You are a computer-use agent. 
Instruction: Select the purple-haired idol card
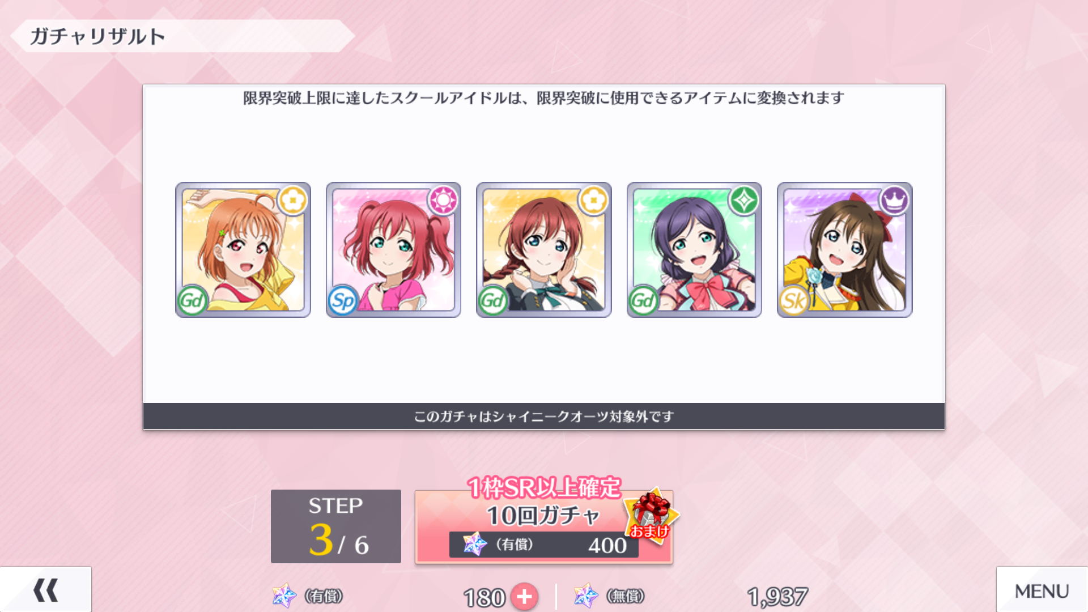click(x=694, y=250)
